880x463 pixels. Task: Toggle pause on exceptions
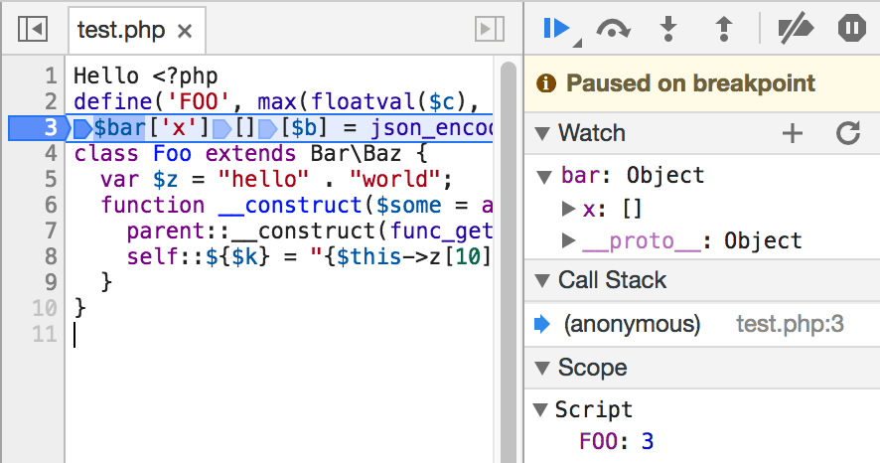coord(852,28)
